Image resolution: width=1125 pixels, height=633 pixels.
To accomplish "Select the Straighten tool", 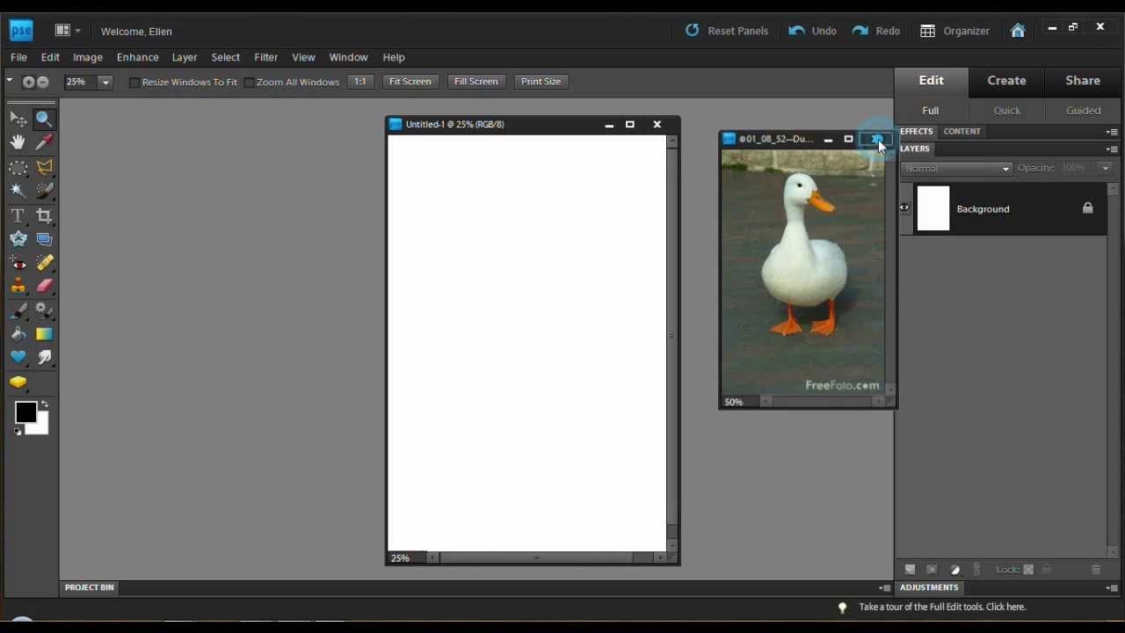I will 44,239.
